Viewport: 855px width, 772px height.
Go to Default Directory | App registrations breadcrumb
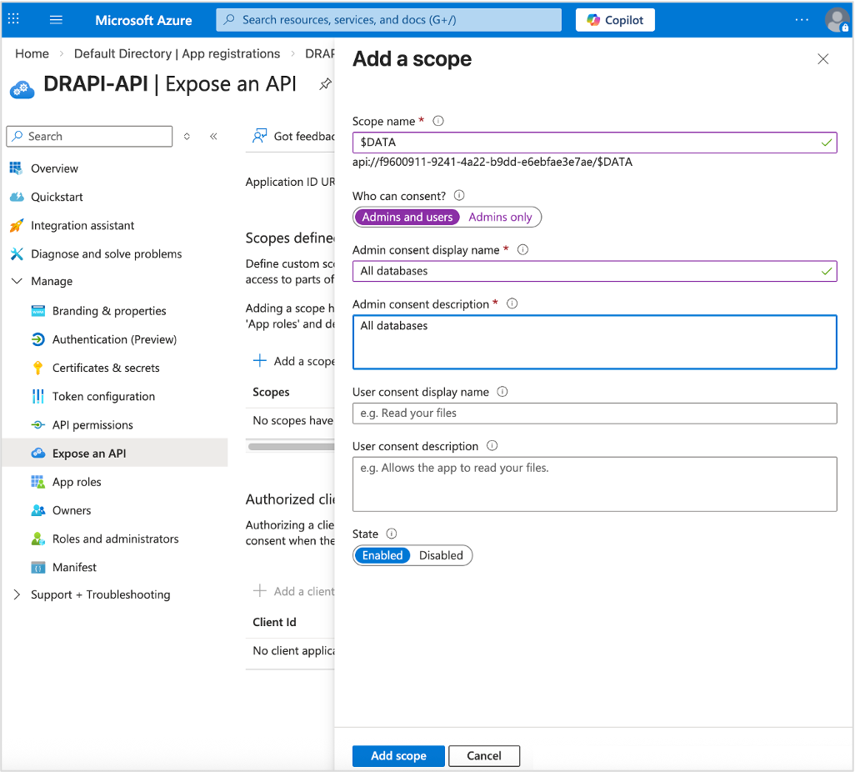tap(177, 53)
